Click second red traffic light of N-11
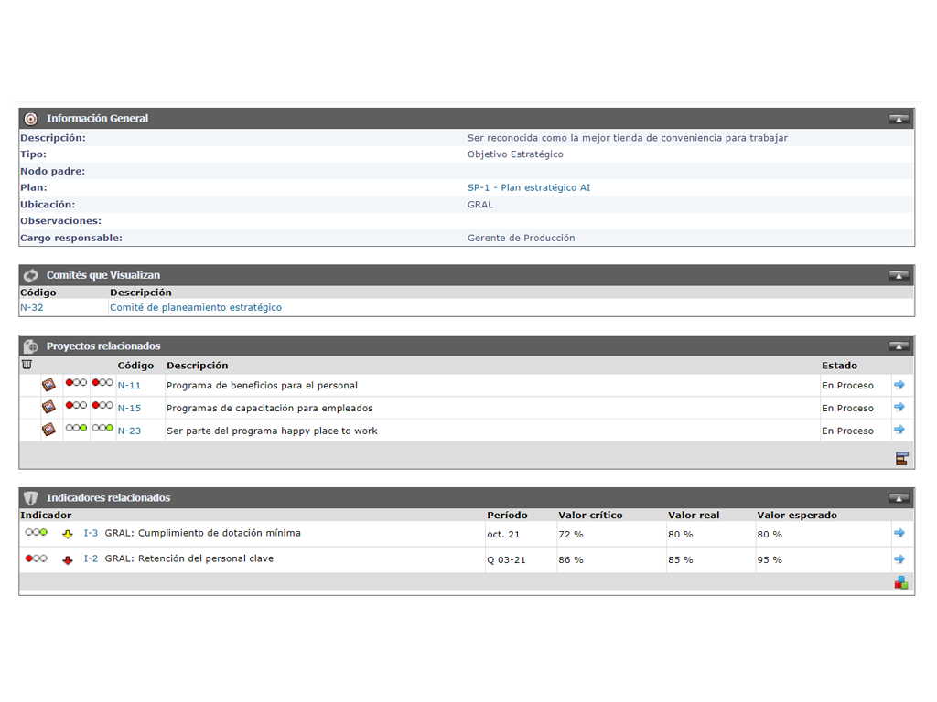 tap(102, 383)
